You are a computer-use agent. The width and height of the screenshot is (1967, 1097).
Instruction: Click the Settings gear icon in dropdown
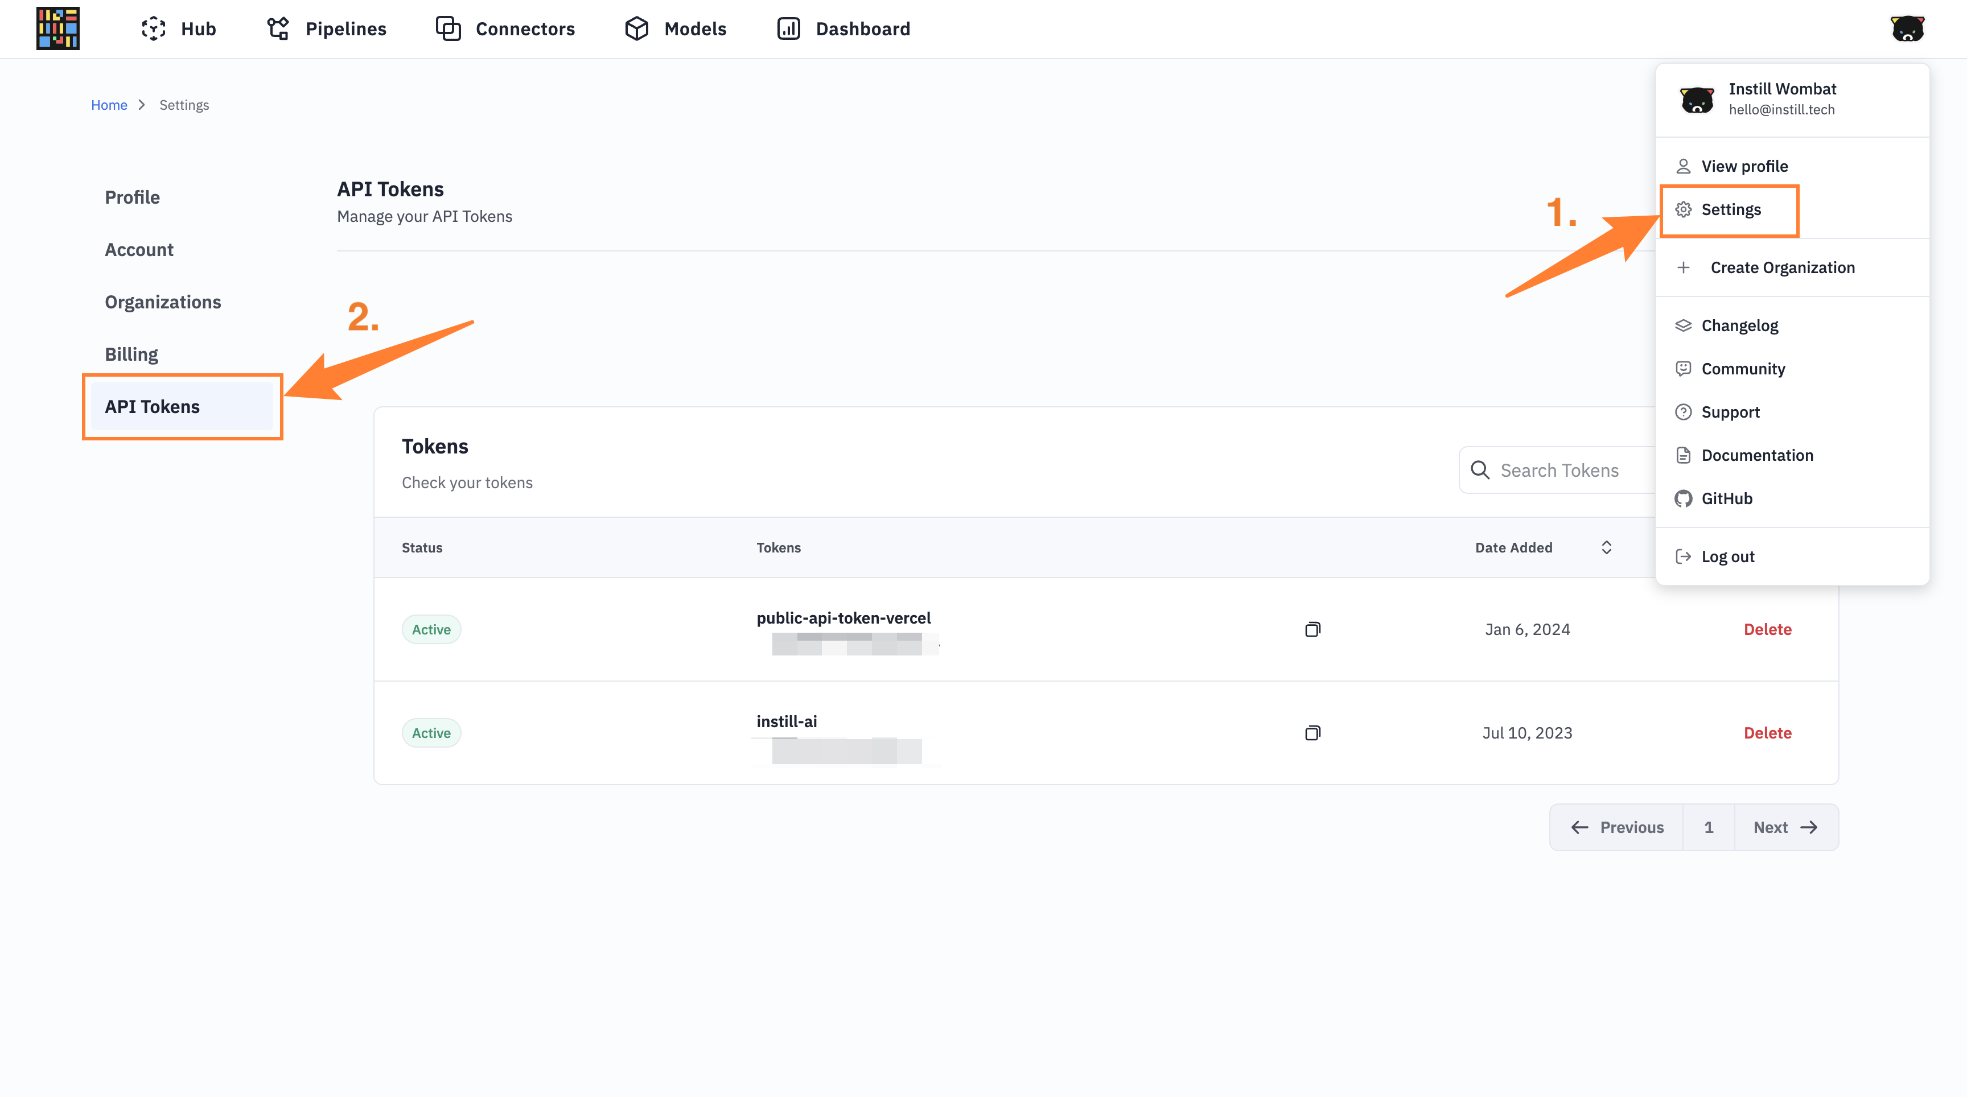pyautogui.click(x=1684, y=211)
